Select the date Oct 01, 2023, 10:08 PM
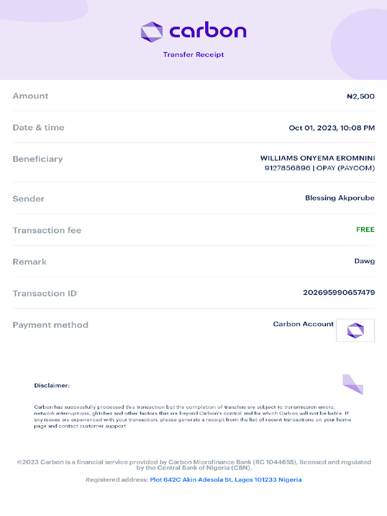This screenshot has height=516, width=387. 332,128
